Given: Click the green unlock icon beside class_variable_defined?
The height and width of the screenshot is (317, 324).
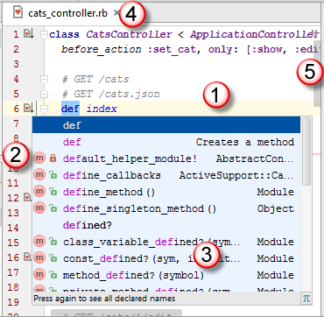Looking at the screenshot, I should pos(53,242).
